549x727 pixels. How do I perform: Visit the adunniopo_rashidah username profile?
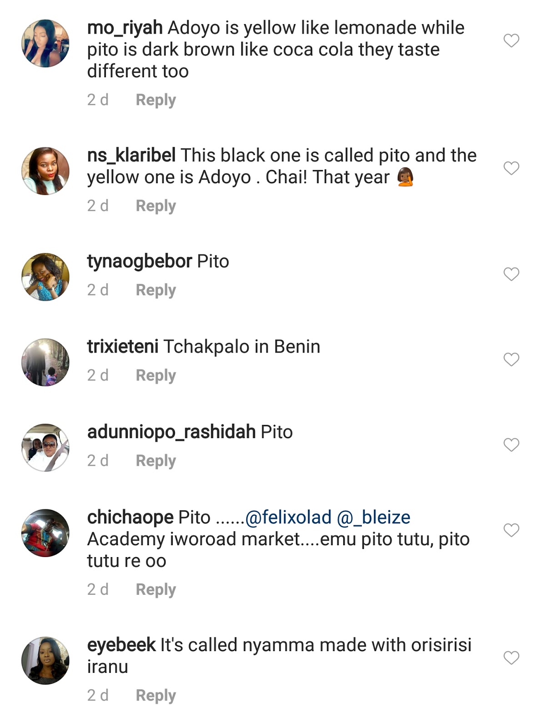[171, 432]
